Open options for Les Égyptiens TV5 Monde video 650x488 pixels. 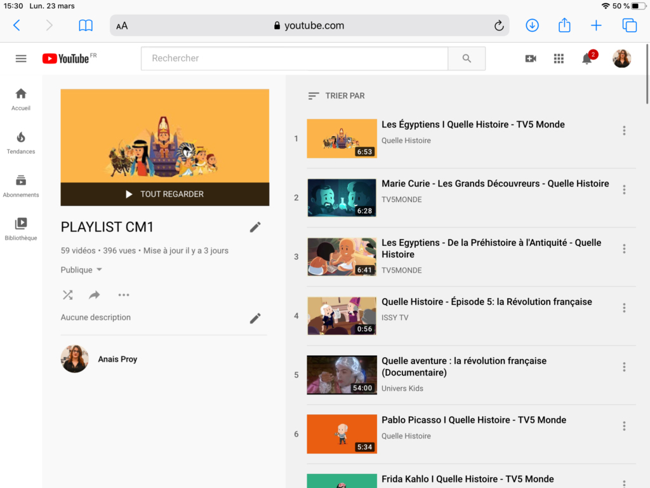point(624,131)
